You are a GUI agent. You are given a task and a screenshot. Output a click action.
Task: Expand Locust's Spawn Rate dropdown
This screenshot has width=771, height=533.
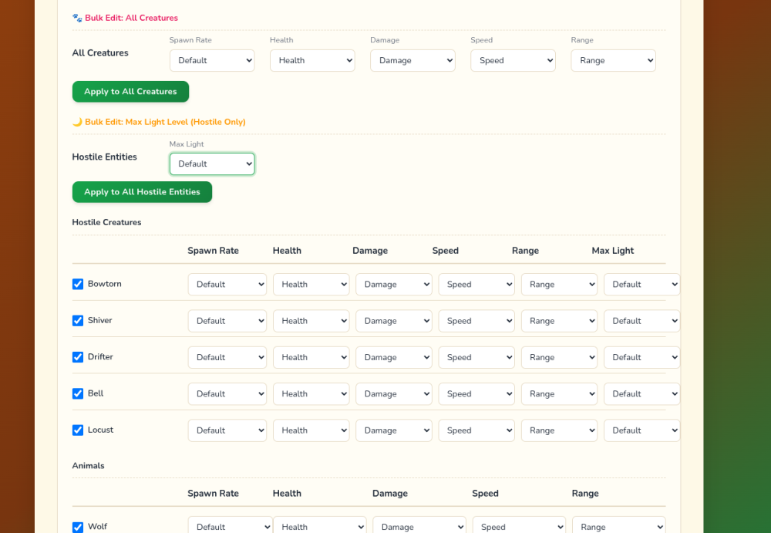coord(227,430)
